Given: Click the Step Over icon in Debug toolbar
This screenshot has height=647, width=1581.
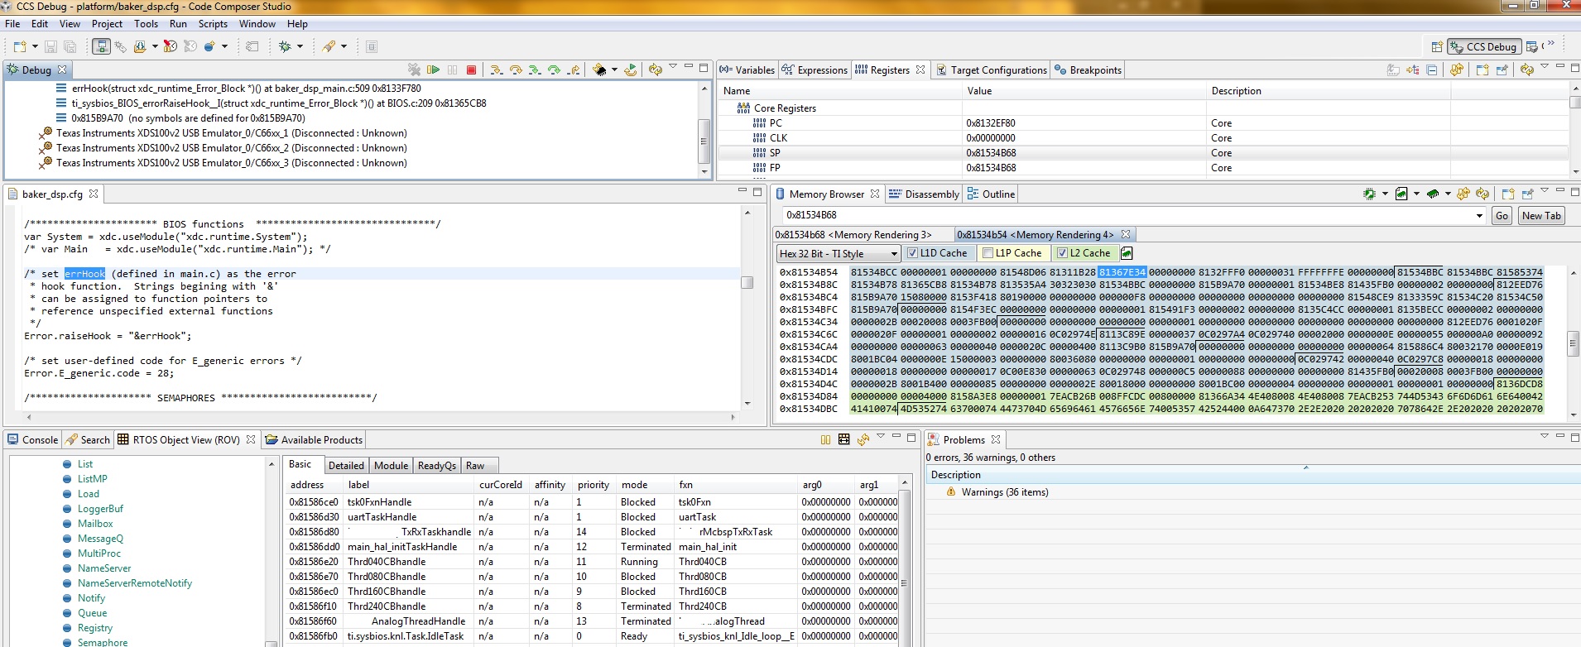Looking at the screenshot, I should point(516,69).
